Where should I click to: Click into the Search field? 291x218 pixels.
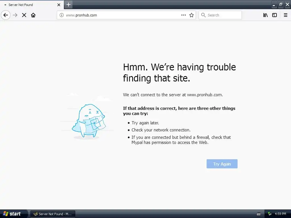[x=220, y=15]
